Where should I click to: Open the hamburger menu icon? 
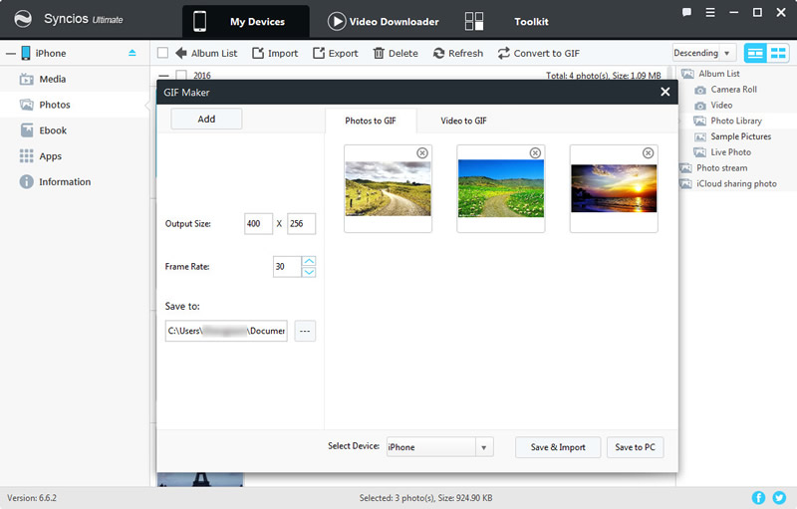click(710, 12)
